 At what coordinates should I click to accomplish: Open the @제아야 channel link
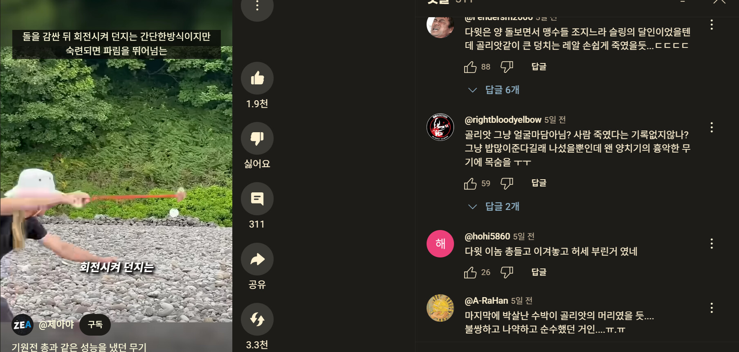[56, 325]
